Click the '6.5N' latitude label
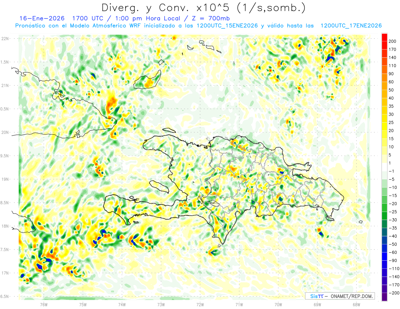 5,297
